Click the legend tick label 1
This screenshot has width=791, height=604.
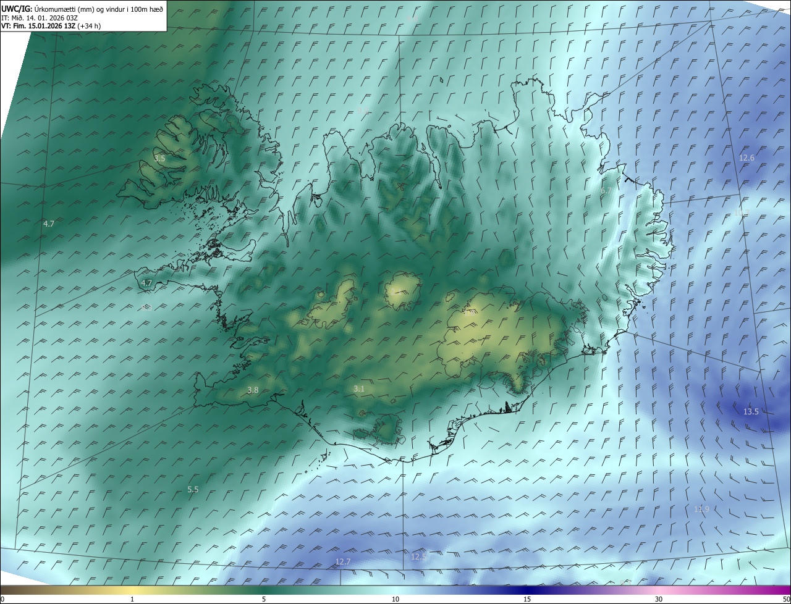click(x=132, y=600)
